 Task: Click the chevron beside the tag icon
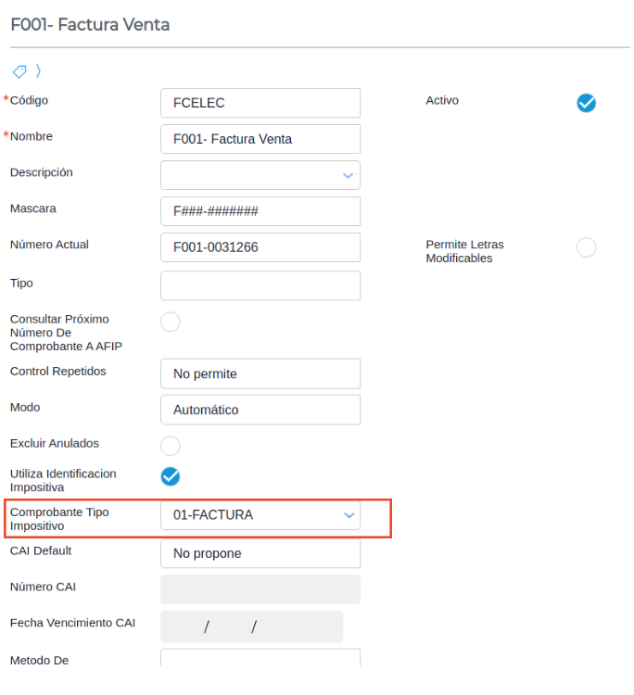pos(38,71)
